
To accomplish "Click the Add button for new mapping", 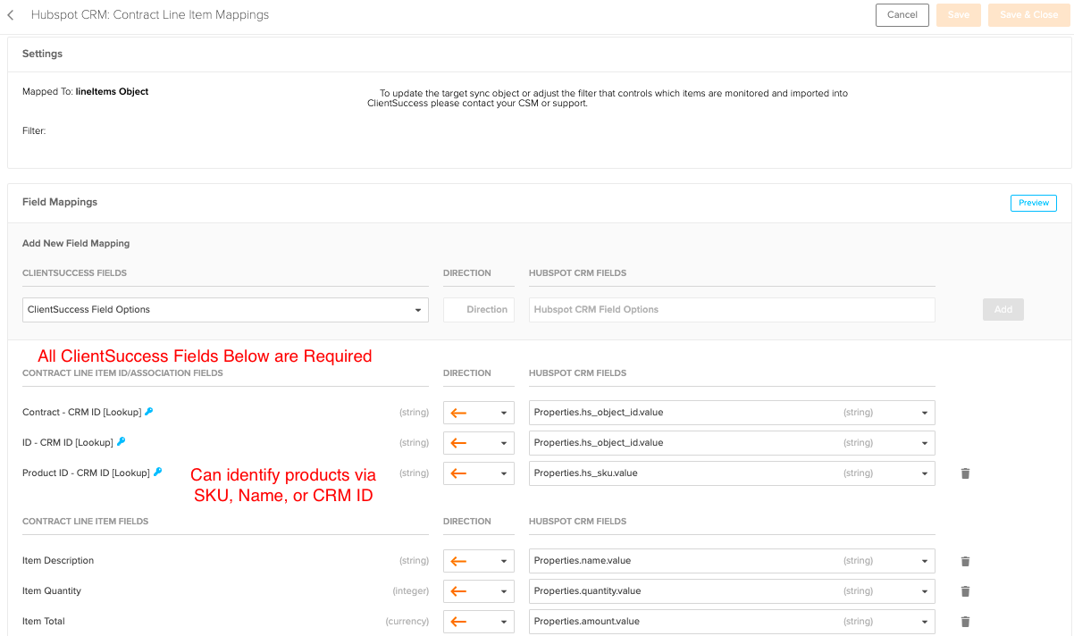I will pyautogui.click(x=1003, y=310).
